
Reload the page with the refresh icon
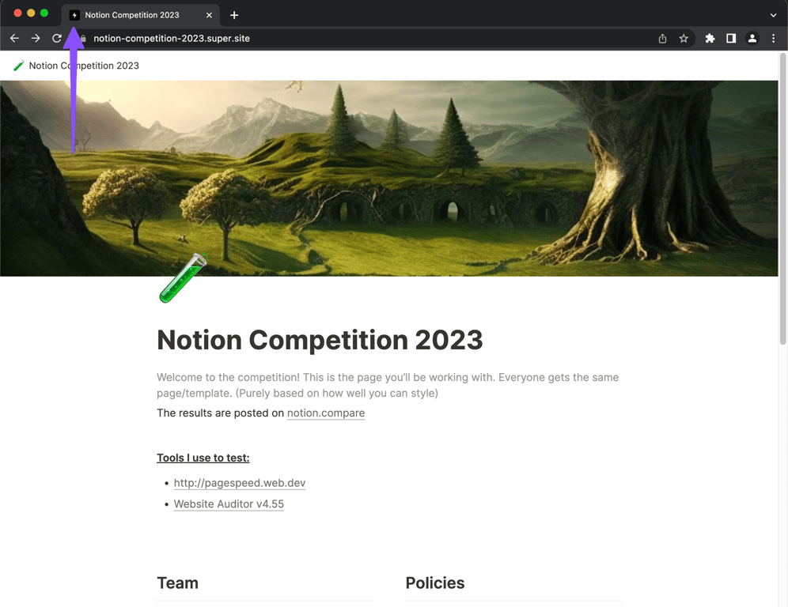tap(57, 38)
